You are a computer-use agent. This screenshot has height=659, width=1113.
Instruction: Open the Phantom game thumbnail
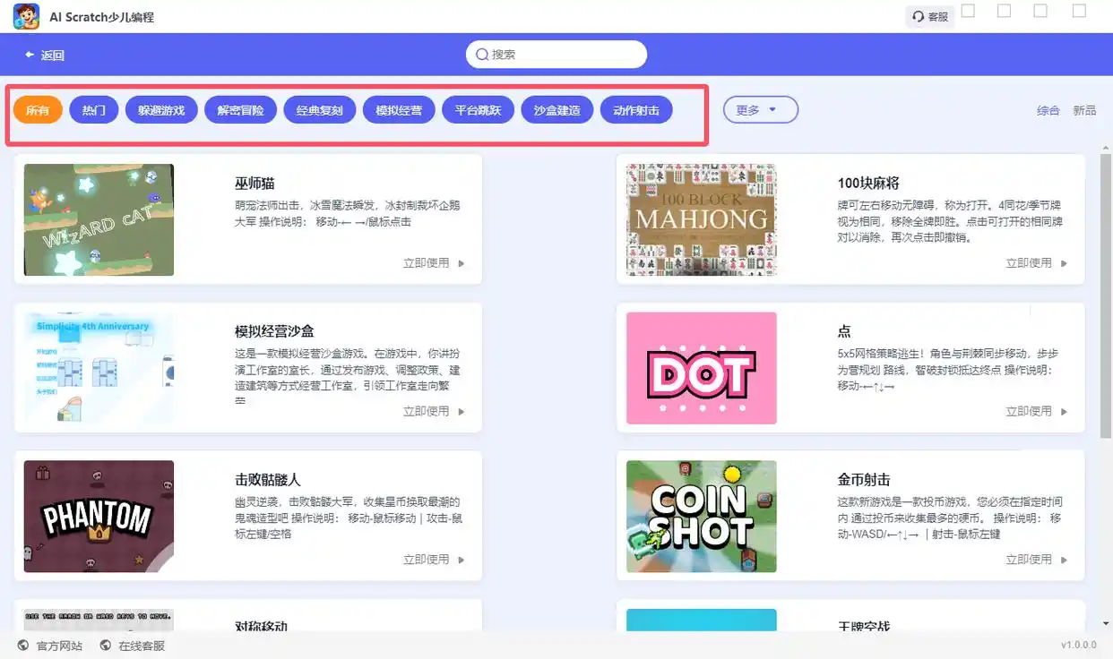[x=99, y=517]
